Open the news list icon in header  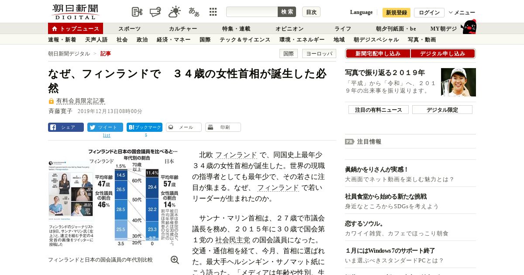click(137, 12)
